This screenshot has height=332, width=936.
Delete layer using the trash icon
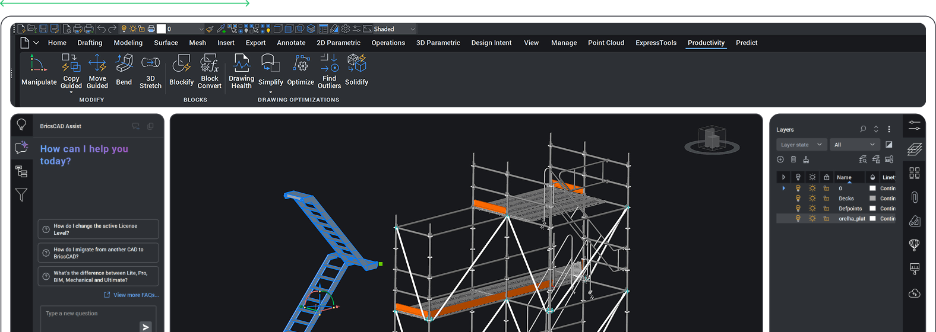tap(793, 159)
